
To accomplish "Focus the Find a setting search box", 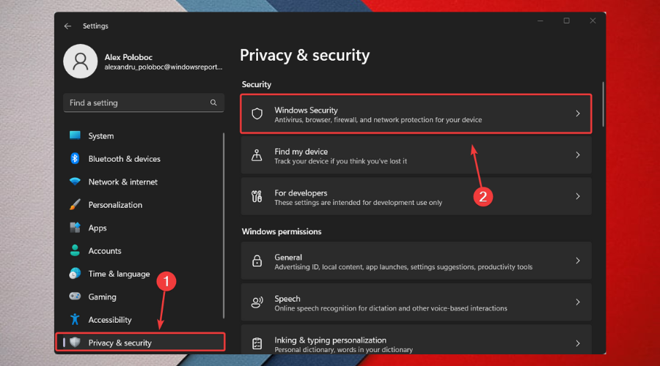I will (136, 103).
